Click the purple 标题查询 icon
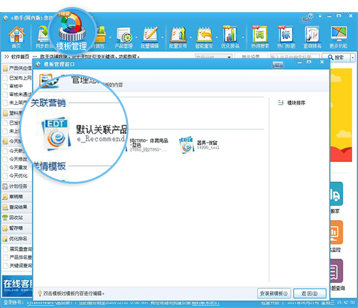The height and width of the screenshot is (308, 358). click(x=336, y=271)
